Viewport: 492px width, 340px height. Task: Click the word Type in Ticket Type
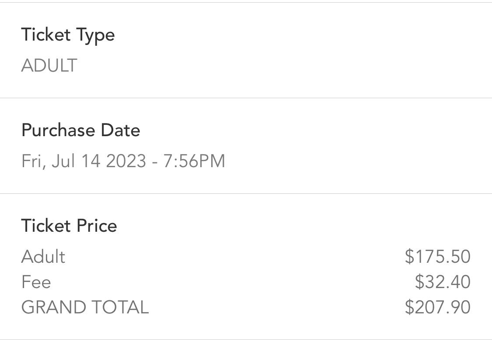(x=95, y=36)
